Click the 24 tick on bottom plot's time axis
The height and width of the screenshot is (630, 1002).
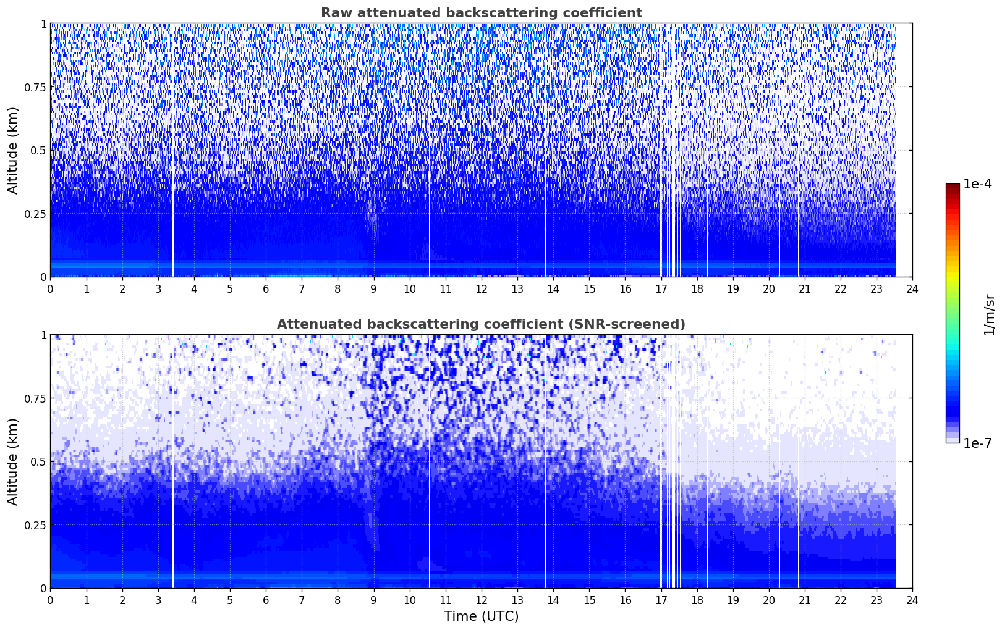tap(912, 600)
